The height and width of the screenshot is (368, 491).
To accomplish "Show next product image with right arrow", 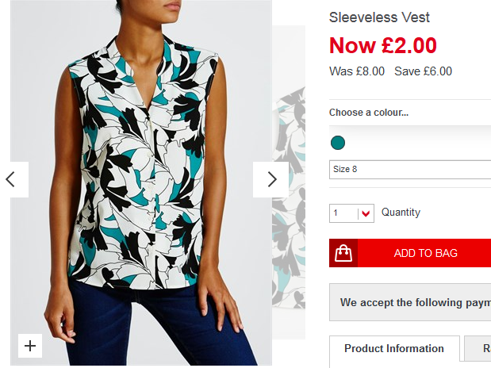I will click(270, 179).
